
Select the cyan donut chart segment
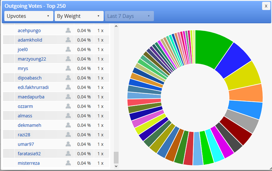pos(214,146)
